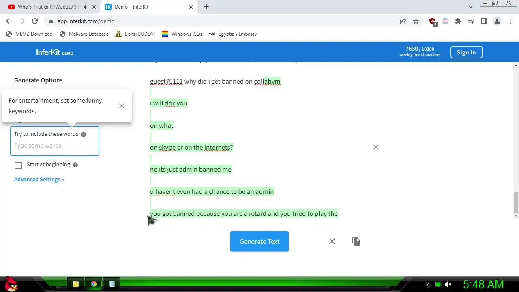Open a new browser tab

tap(206, 7)
